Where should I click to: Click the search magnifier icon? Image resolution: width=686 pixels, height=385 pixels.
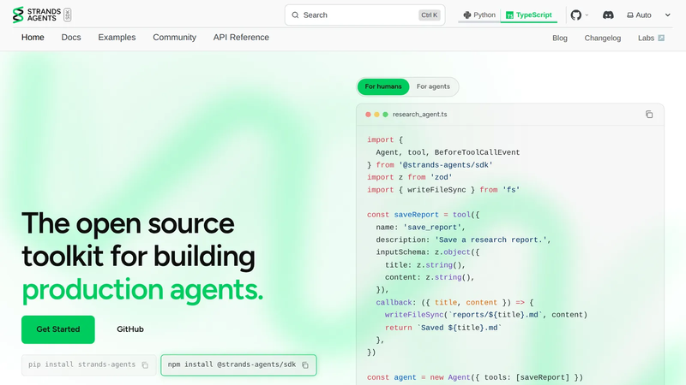tap(295, 15)
